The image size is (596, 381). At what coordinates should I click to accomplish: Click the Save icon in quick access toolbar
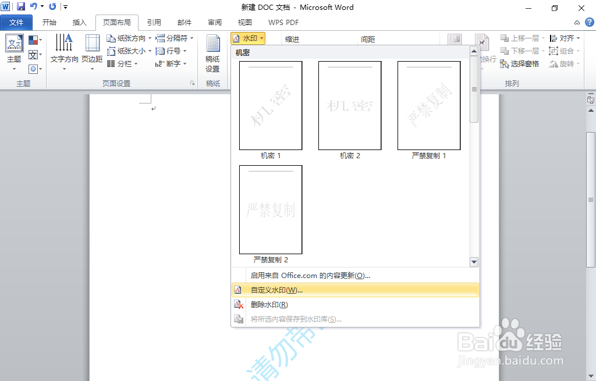21,6
